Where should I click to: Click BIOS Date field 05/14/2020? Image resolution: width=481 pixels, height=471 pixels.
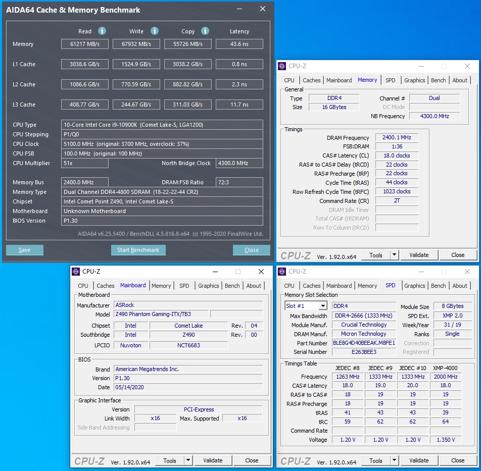click(x=188, y=387)
